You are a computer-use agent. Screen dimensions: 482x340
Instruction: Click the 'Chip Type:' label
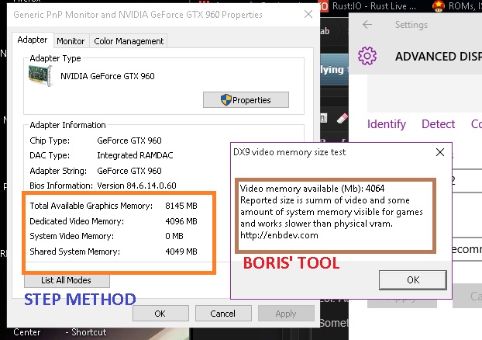(x=50, y=141)
